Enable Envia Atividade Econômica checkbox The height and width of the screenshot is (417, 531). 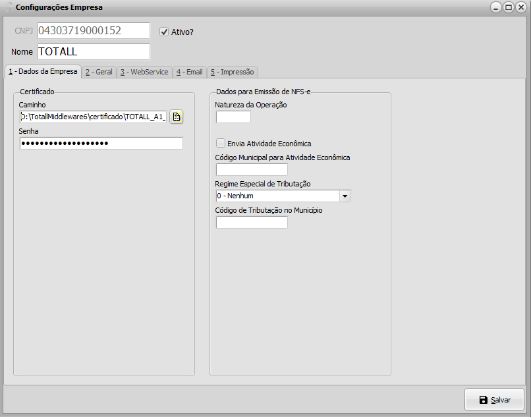[x=221, y=143]
